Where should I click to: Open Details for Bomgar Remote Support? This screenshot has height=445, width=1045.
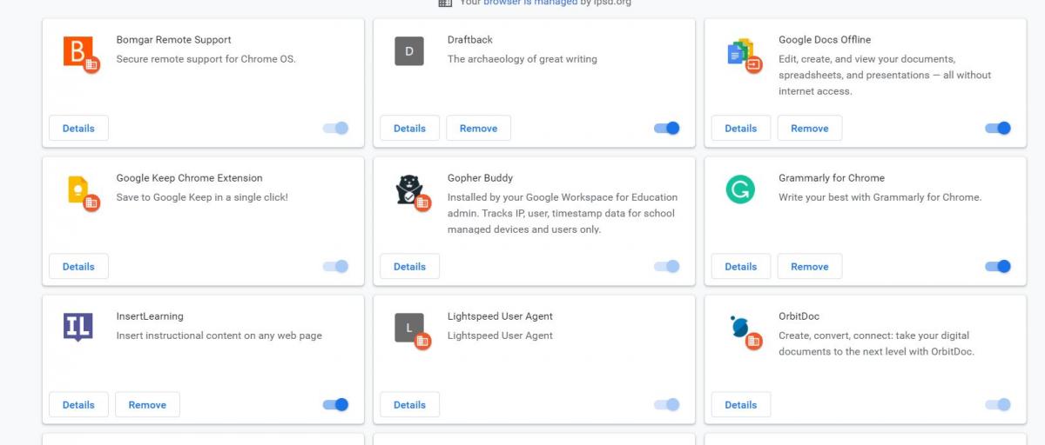pos(78,128)
